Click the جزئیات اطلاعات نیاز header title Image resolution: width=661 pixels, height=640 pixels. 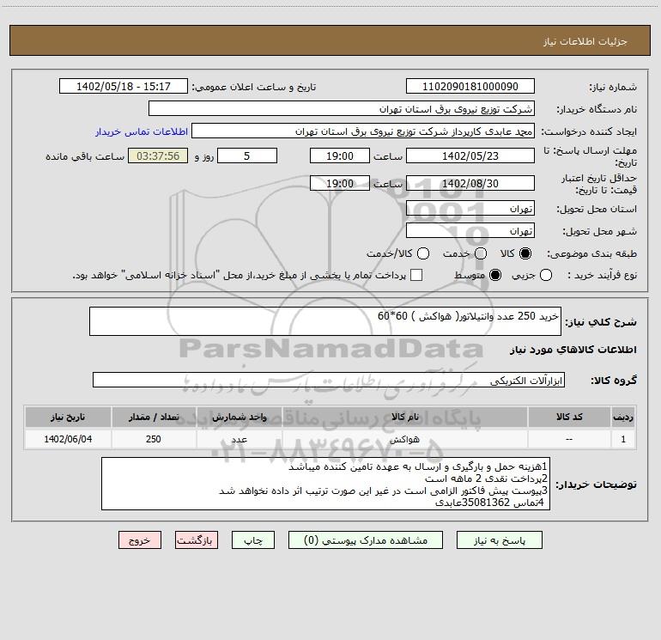585,41
